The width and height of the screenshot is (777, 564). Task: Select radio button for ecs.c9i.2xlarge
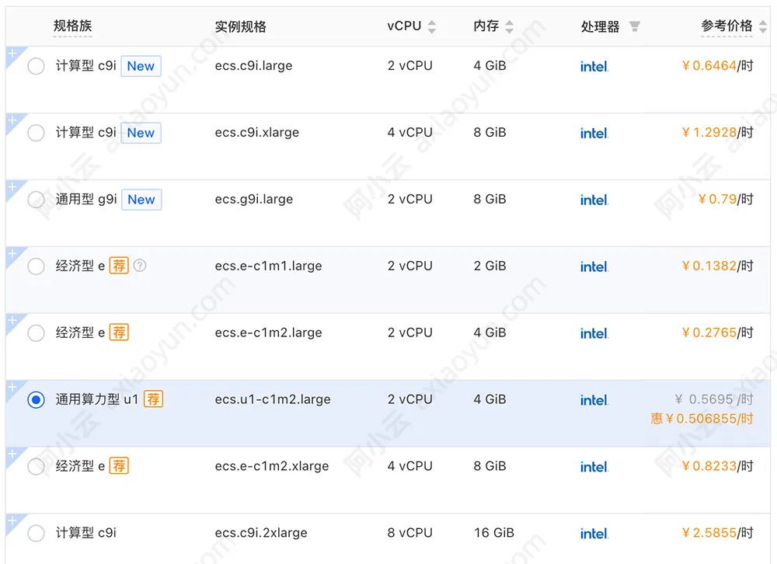pos(36,534)
